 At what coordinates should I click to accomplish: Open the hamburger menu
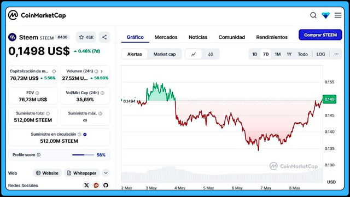click(338, 15)
